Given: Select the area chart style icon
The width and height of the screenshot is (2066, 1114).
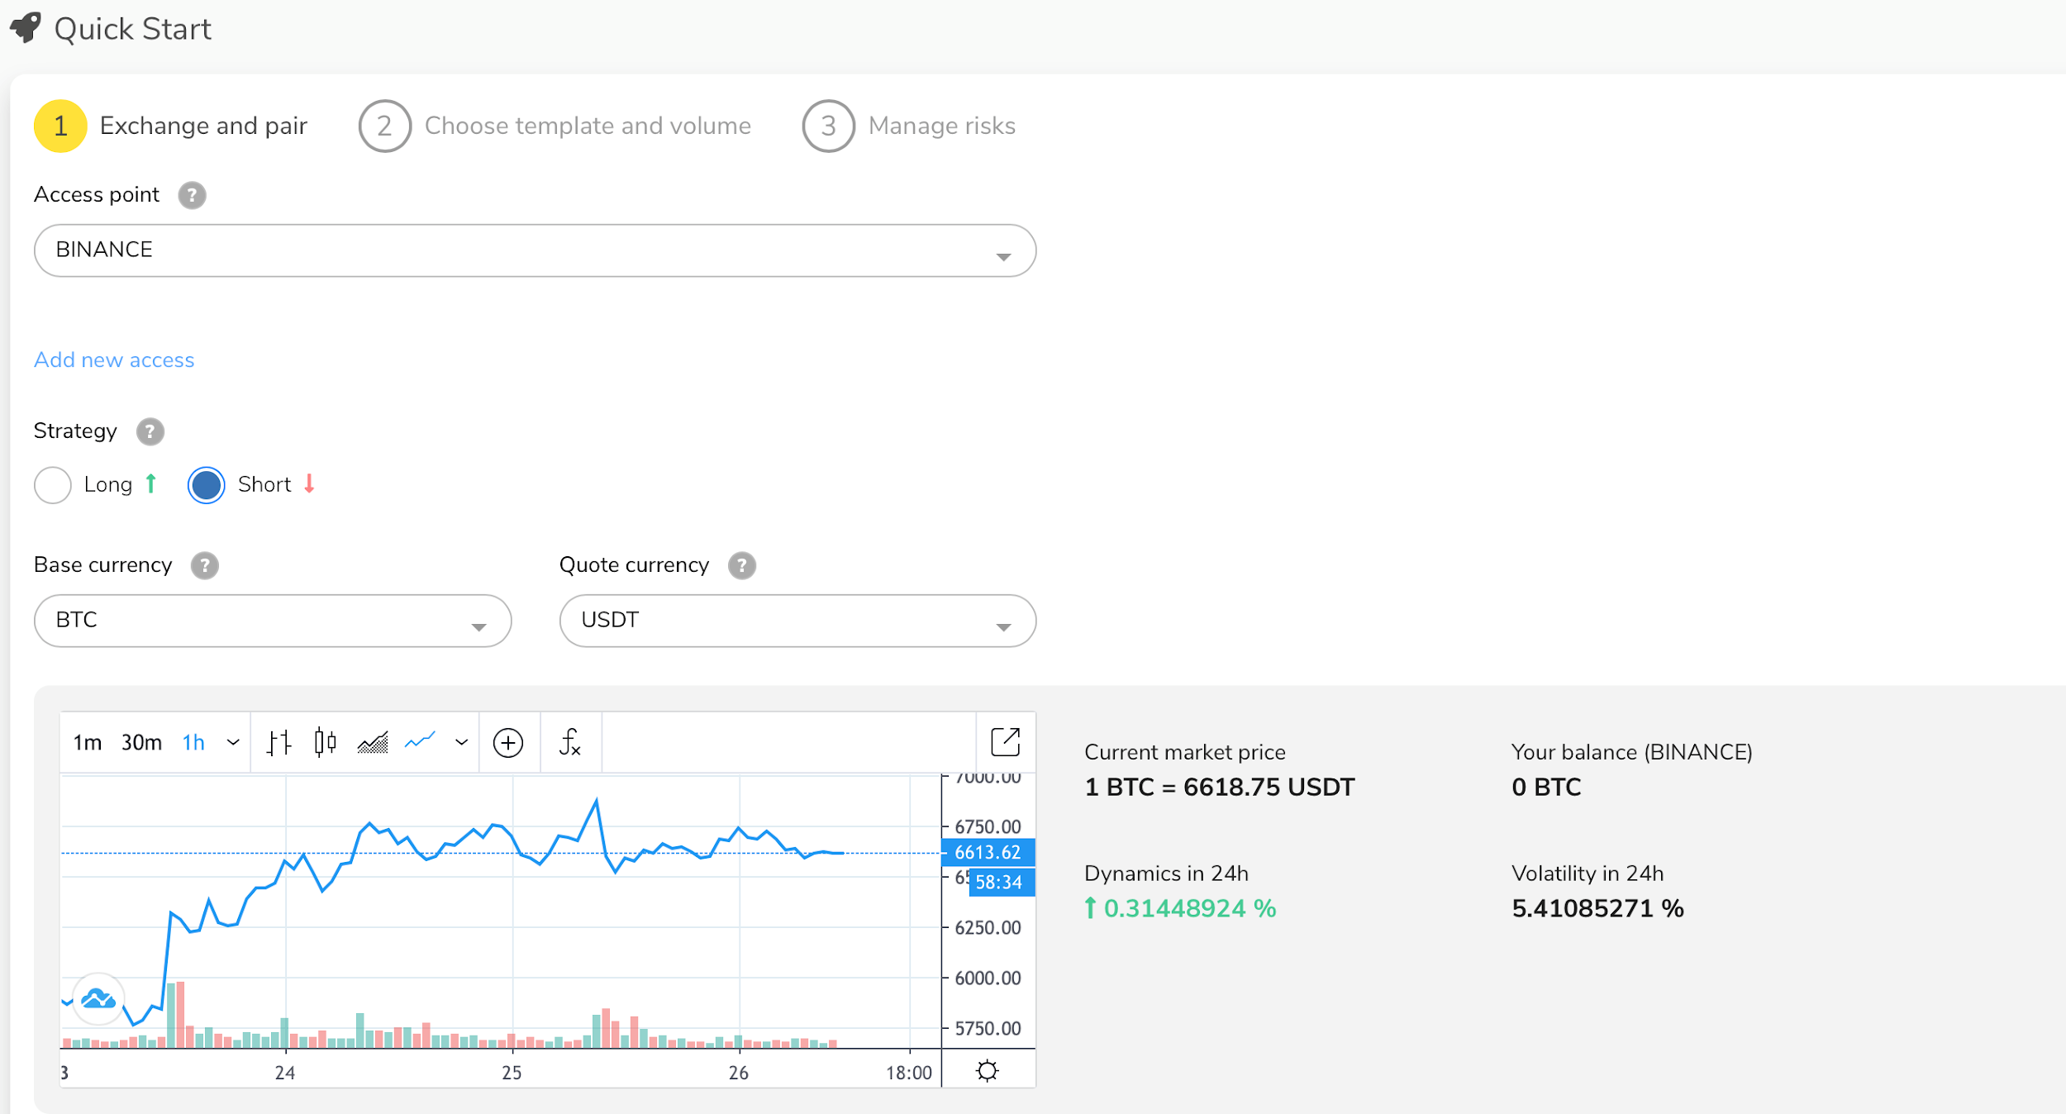Looking at the screenshot, I should [x=373, y=742].
